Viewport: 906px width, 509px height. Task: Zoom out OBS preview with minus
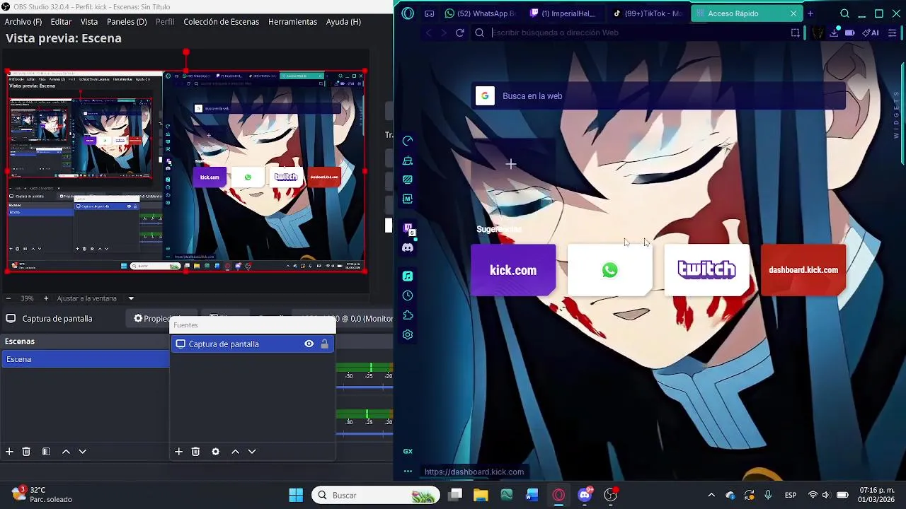[x=8, y=298]
